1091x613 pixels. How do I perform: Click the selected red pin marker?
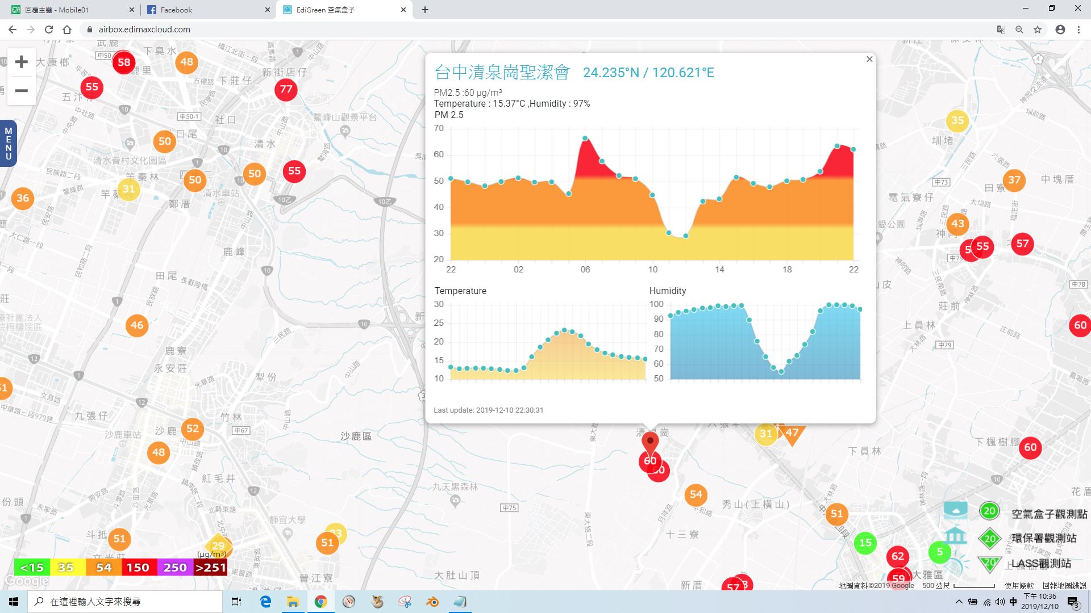pos(650,443)
